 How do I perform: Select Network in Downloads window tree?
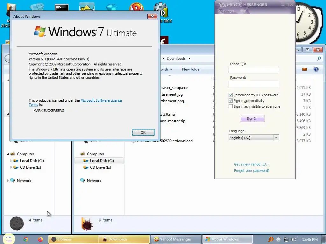(x=94, y=180)
